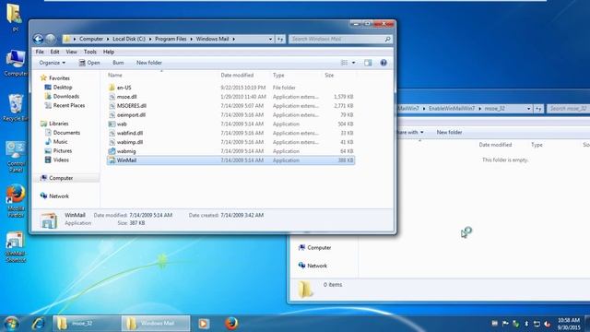This screenshot has width=590, height=332.
Task: Open Mozilla Firefox desktop shortcut
Action: tap(15, 201)
